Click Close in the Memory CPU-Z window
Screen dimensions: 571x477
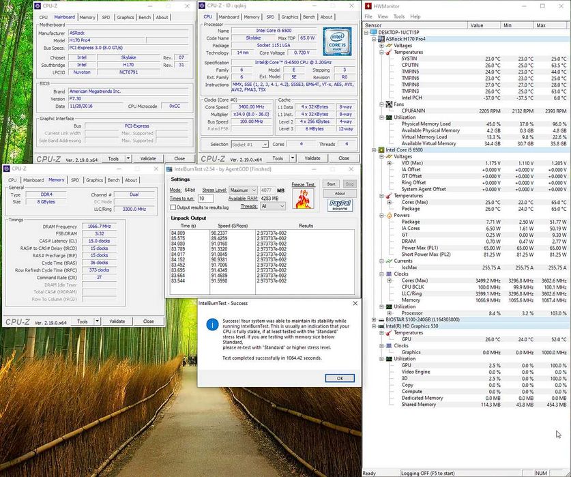148,321
